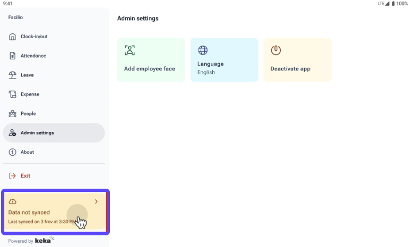The image size is (413, 247).
Task: Go to the Leave section
Action: (27, 75)
